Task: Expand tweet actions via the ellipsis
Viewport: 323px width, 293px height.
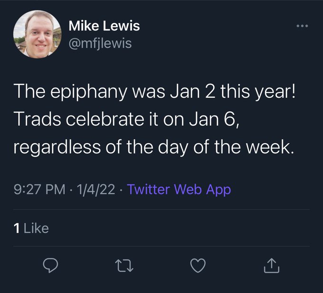Action: (302, 26)
